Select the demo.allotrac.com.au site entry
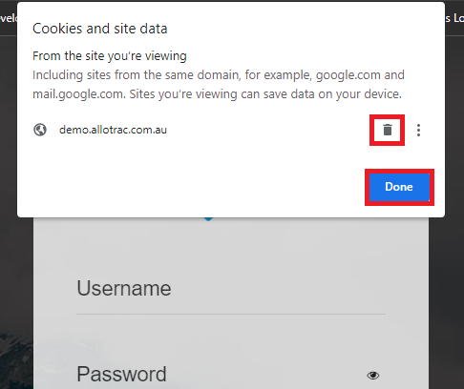Screen dimensions: 464x389 (113, 130)
